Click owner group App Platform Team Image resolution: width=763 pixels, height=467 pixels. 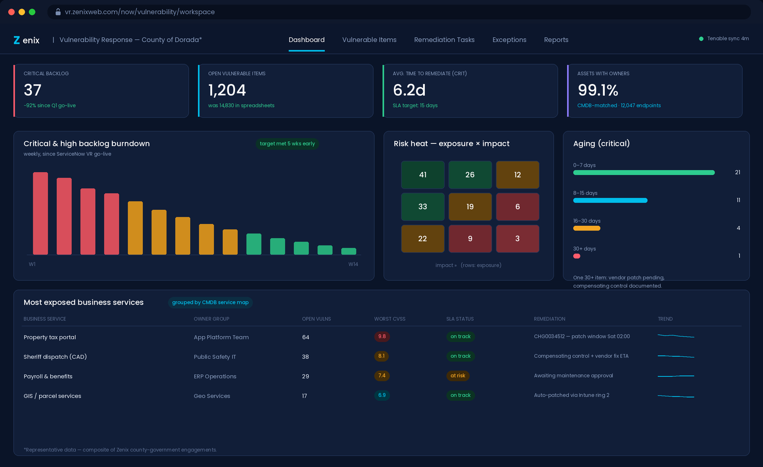click(221, 337)
